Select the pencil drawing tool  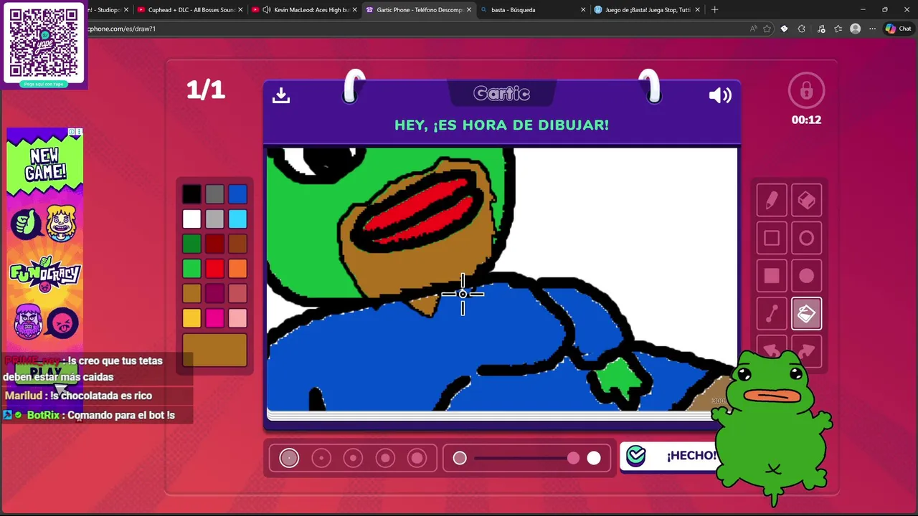coord(772,201)
